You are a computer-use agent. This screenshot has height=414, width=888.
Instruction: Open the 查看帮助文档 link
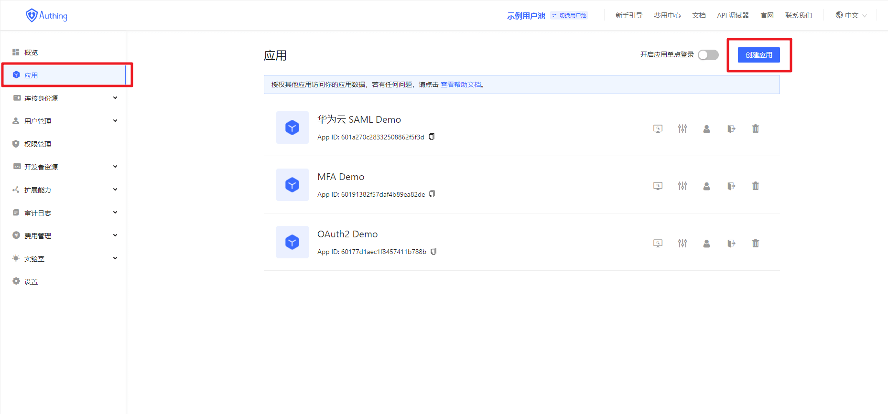(x=461, y=85)
